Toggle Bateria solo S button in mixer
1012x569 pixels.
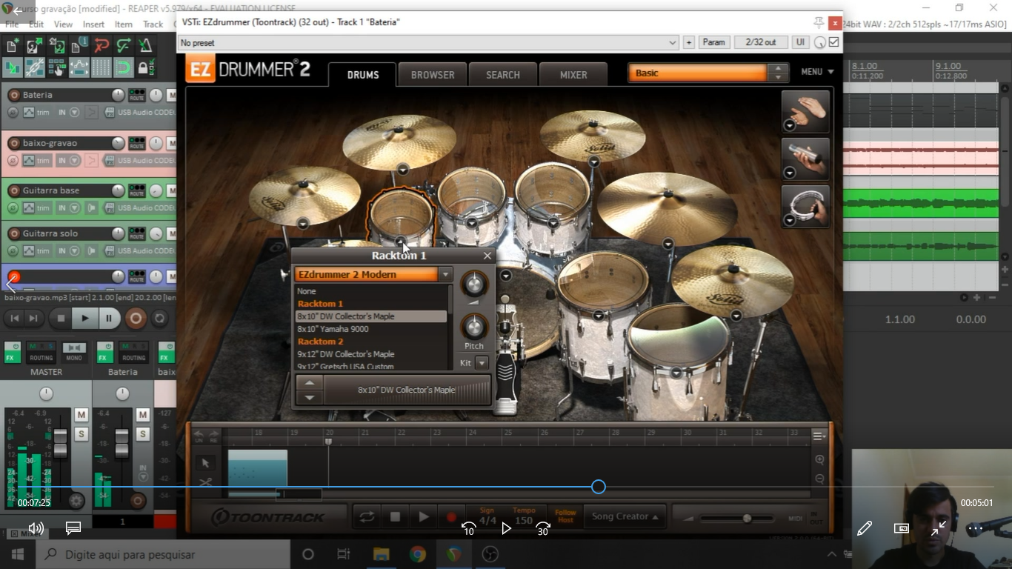pos(143,433)
